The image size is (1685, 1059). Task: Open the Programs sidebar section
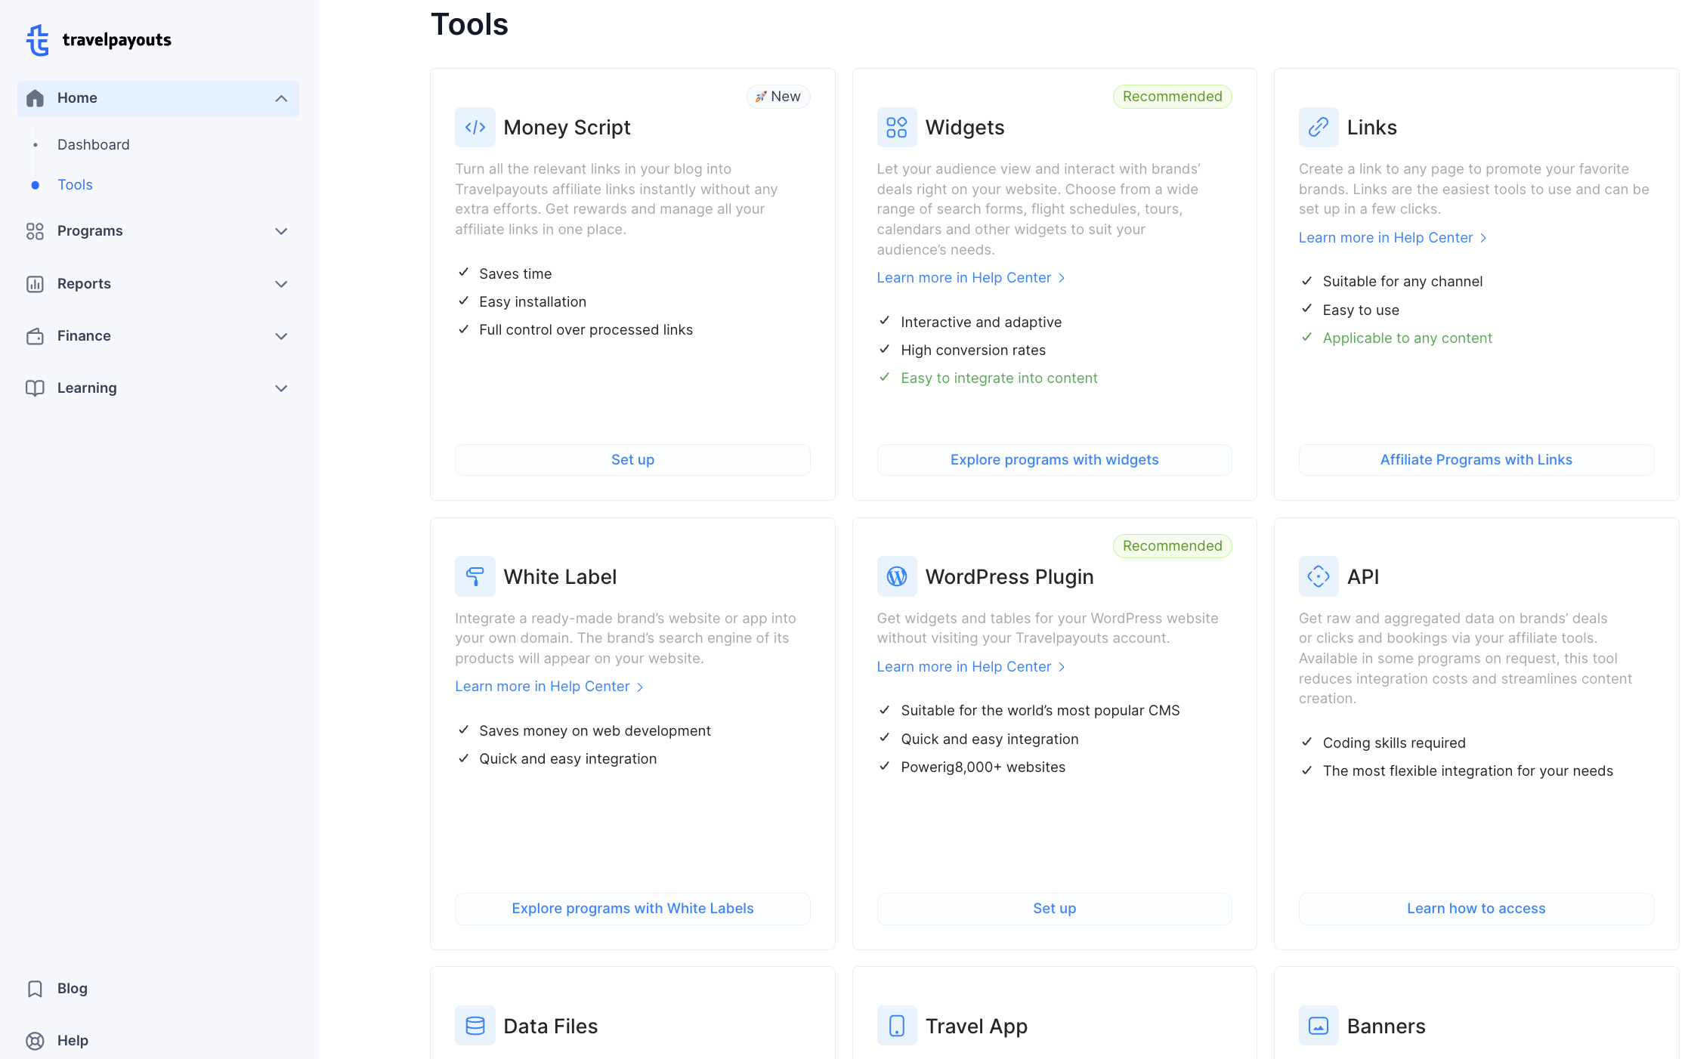(158, 231)
